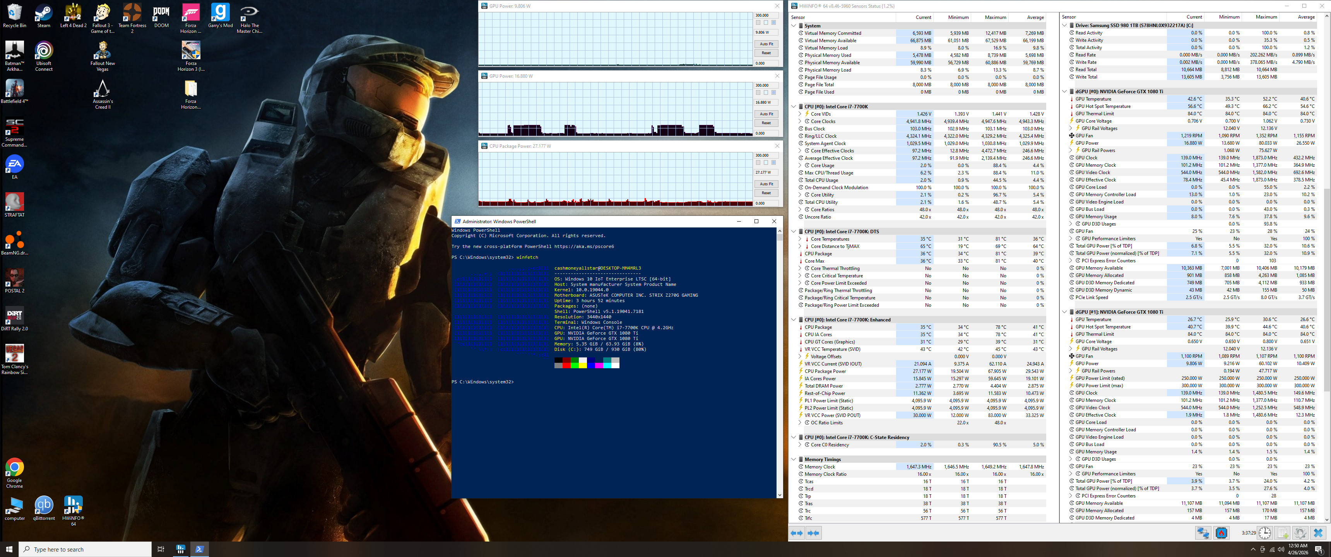Open Task View on the Windows taskbar
The image size is (1331, 557).
[161, 549]
